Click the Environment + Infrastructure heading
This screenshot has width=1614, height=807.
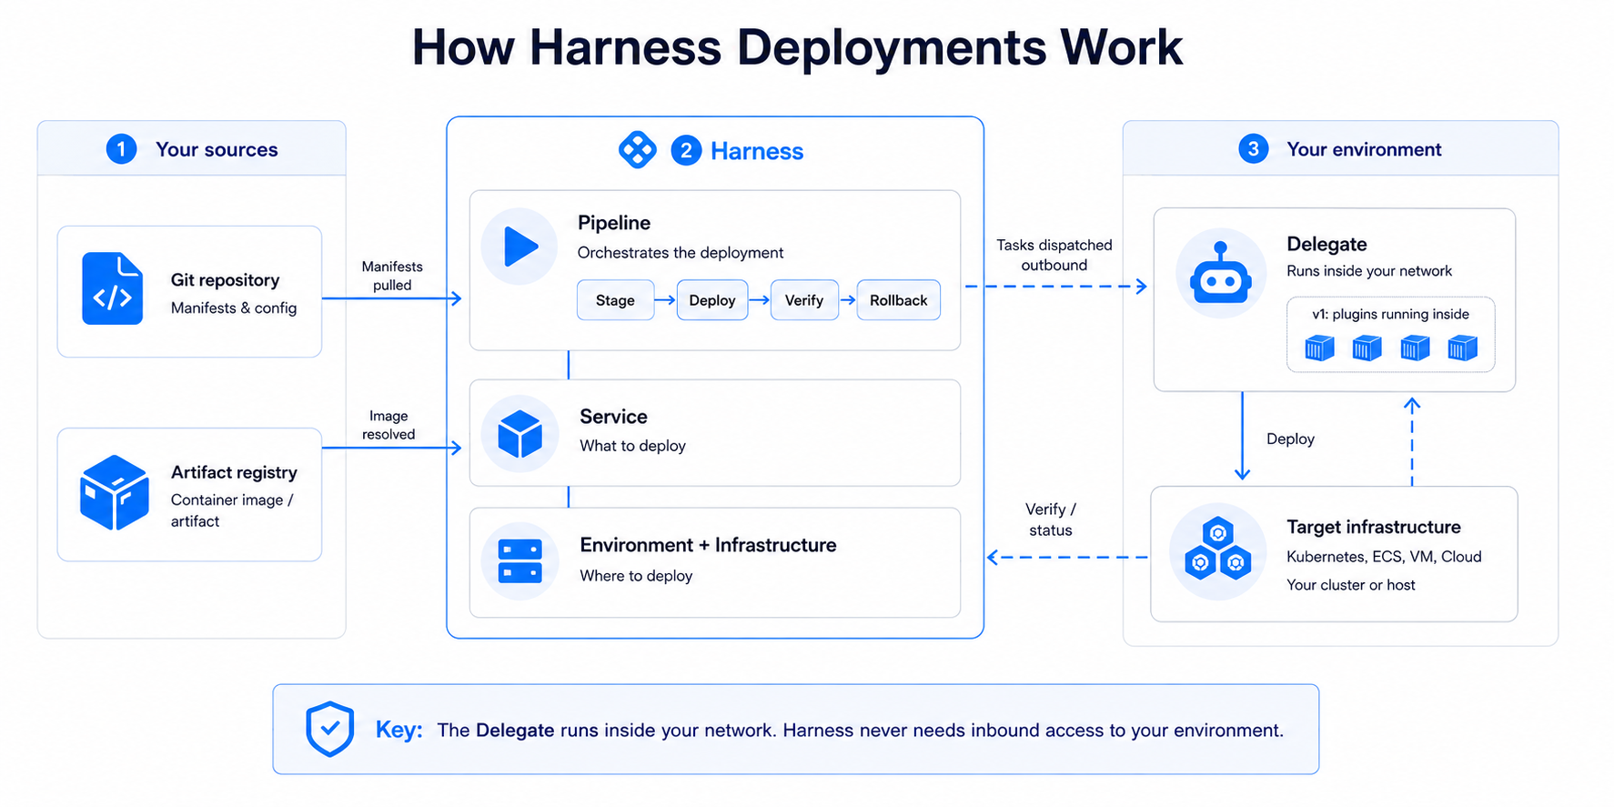(708, 545)
